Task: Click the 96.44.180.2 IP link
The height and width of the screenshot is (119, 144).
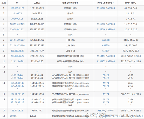Action: (x=17, y=110)
